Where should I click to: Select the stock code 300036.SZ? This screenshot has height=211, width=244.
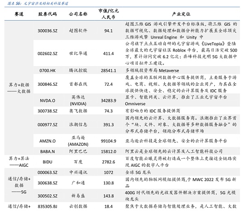tap(48, 31)
